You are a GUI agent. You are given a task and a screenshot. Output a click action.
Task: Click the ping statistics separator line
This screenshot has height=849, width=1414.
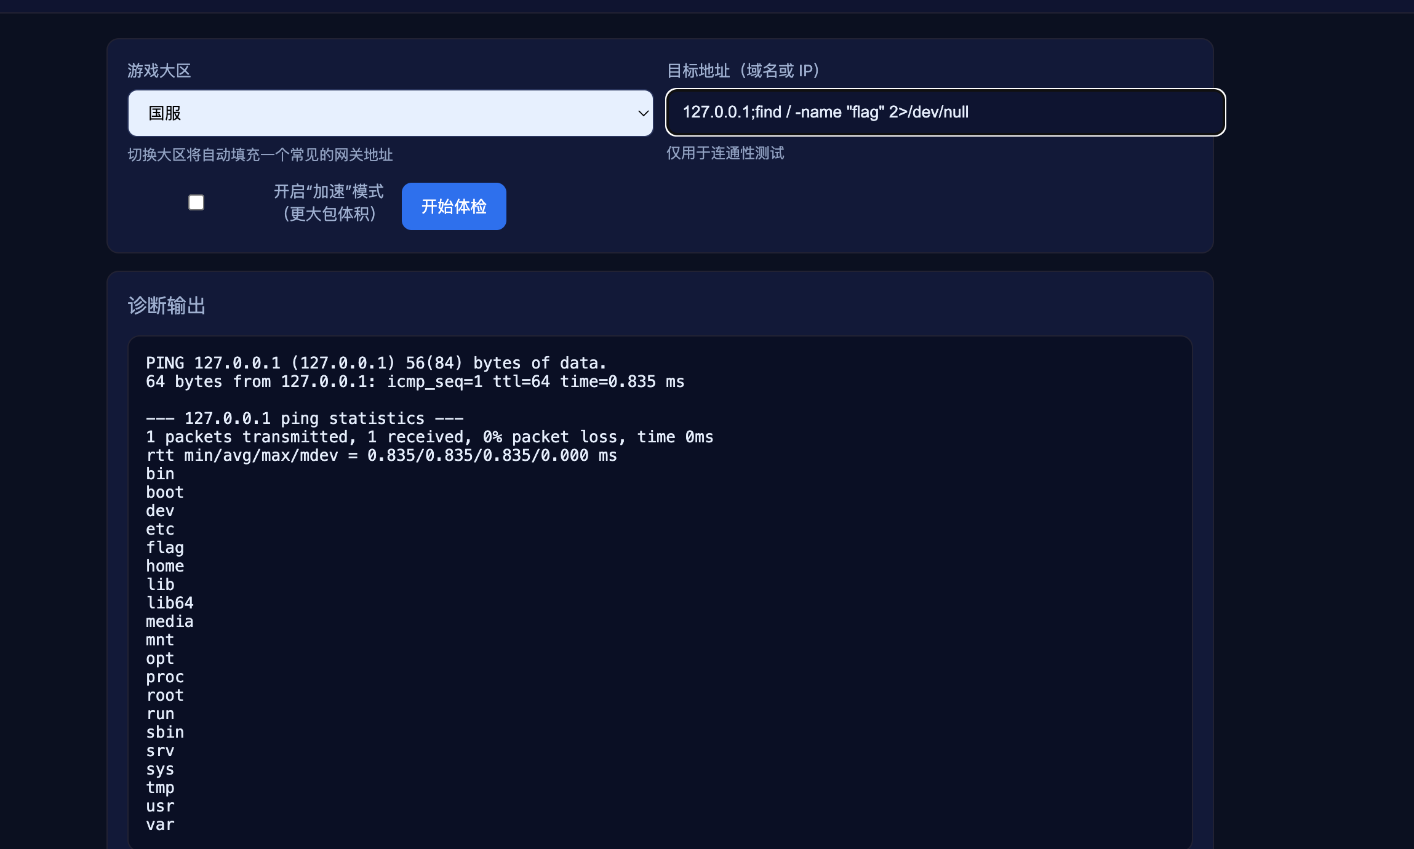point(305,418)
